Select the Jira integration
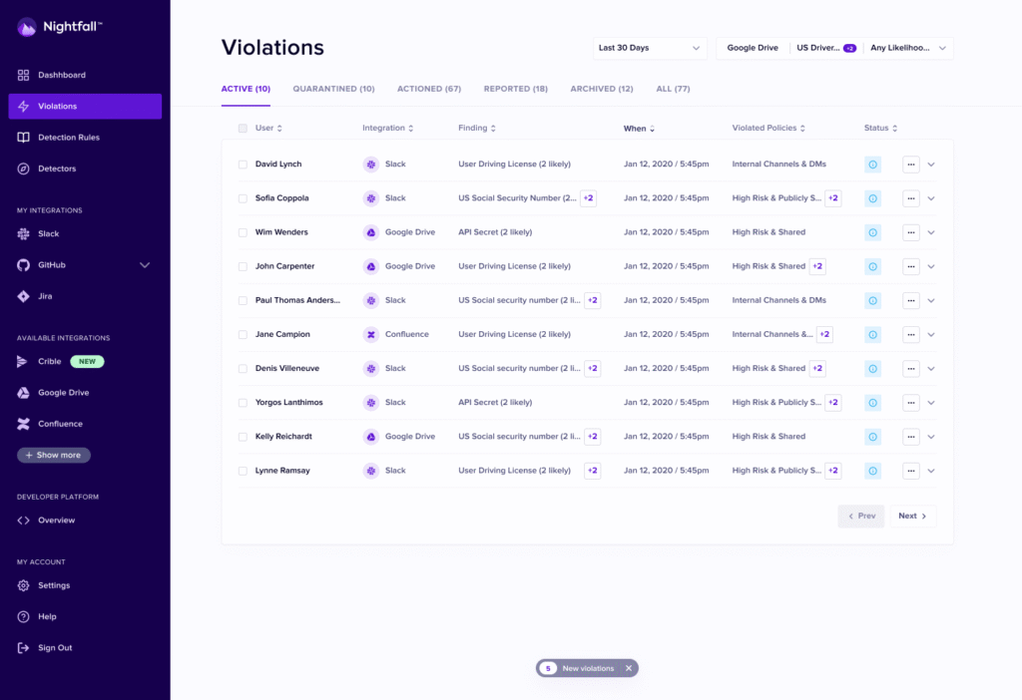This screenshot has width=1022, height=700. 45,296
